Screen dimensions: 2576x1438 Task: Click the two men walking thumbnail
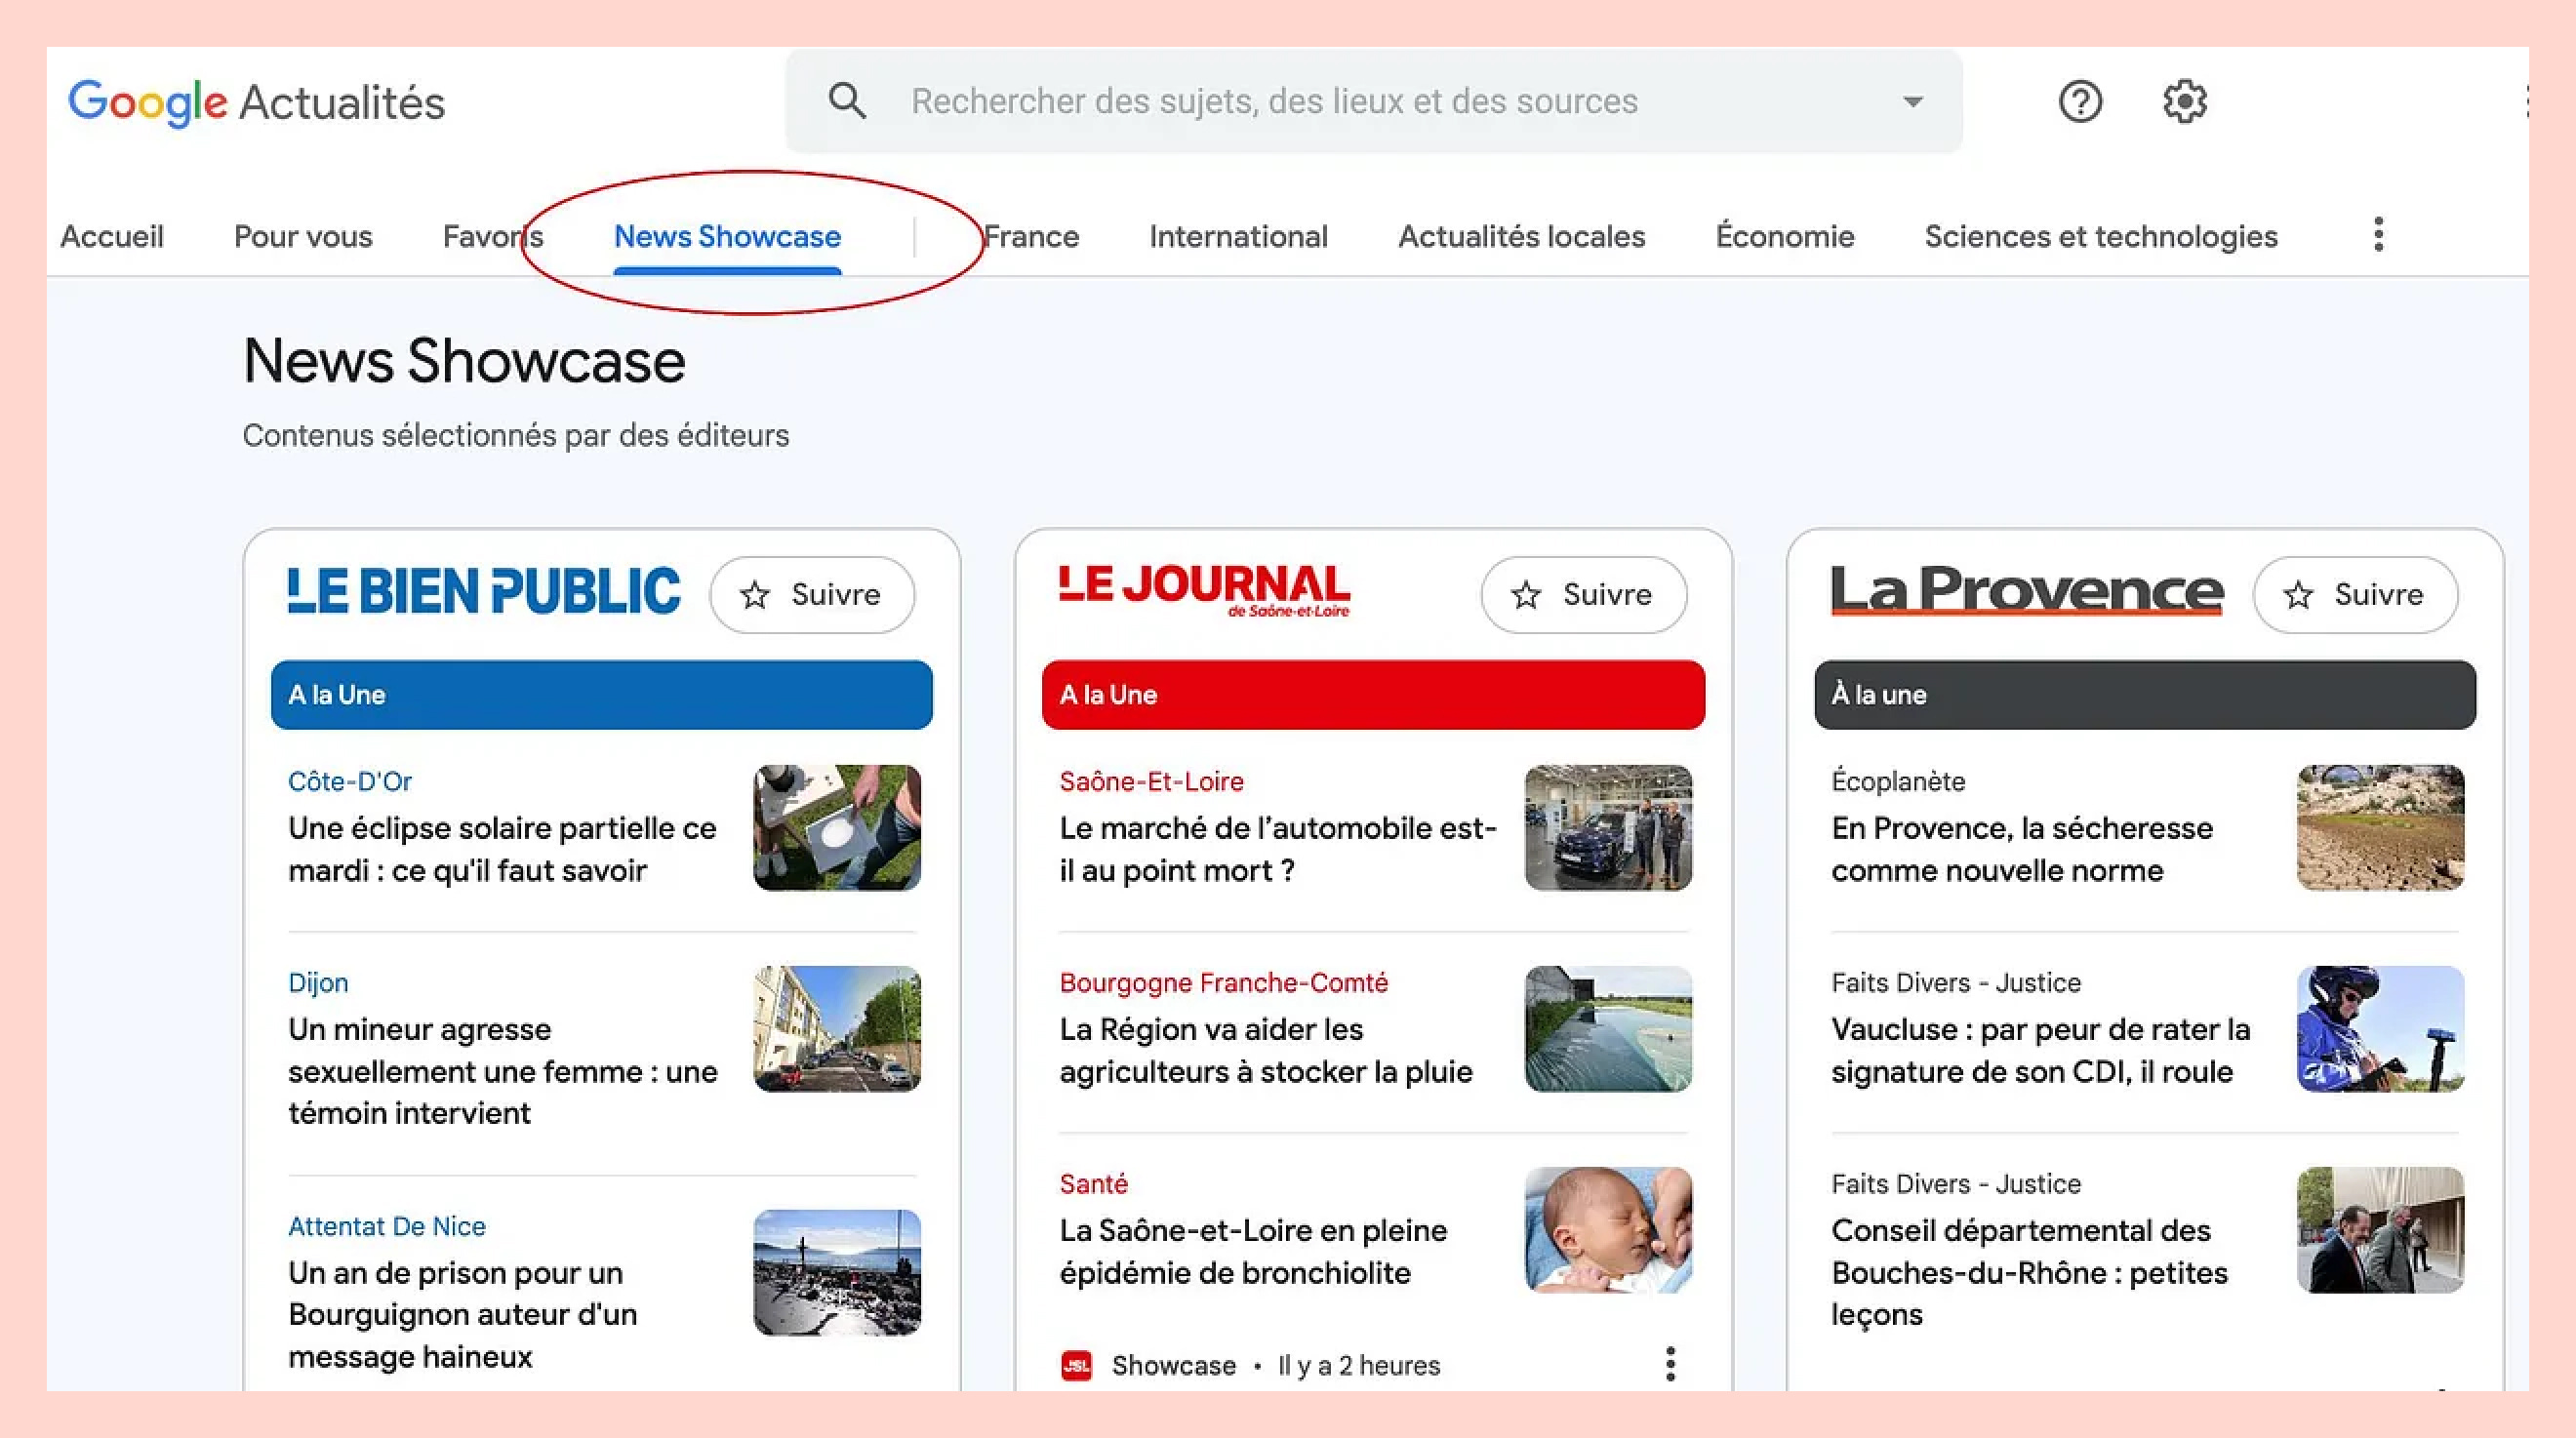[2380, 1230]
